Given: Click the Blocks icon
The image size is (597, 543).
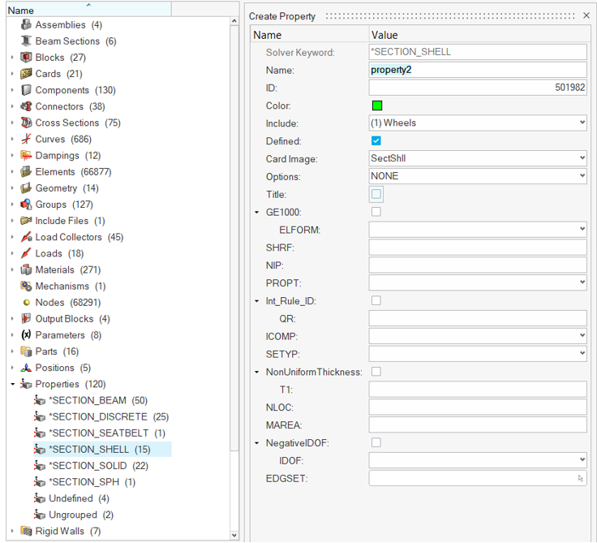Looking at the screenshot, I should pyautogui.click(x=26, y=58).
